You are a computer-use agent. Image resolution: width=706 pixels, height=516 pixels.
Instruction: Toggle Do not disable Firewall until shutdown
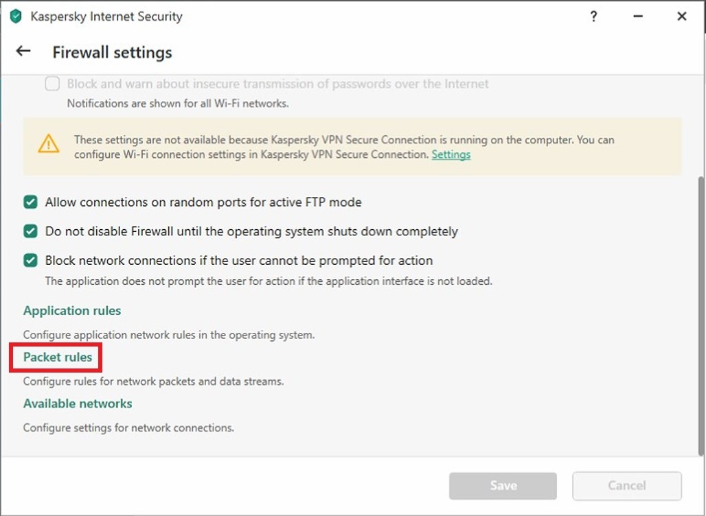click(30, 231)
